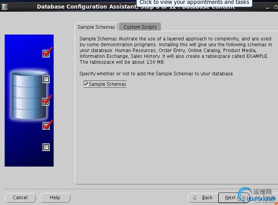This screenshot has height=205, width=278.
Task: Select the Sample Schemas tab
Action: 96,27
